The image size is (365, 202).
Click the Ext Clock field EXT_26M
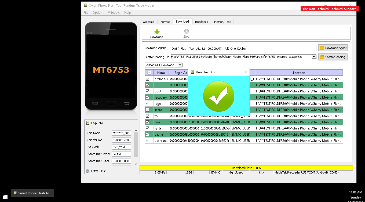[121, 147]
